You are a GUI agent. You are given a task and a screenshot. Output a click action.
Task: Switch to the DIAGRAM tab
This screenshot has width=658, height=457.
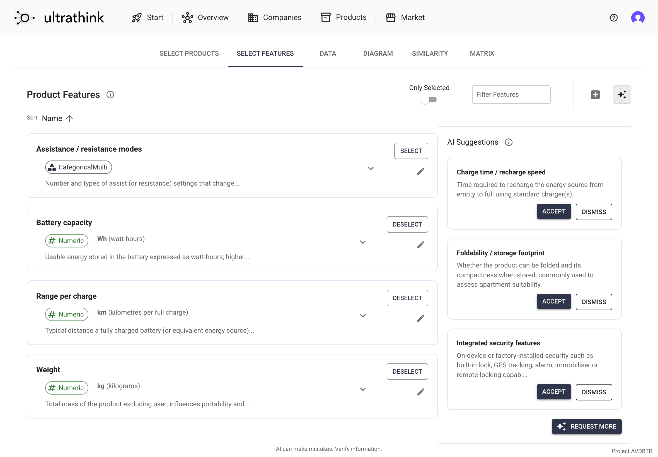click(x=378, y=53)
